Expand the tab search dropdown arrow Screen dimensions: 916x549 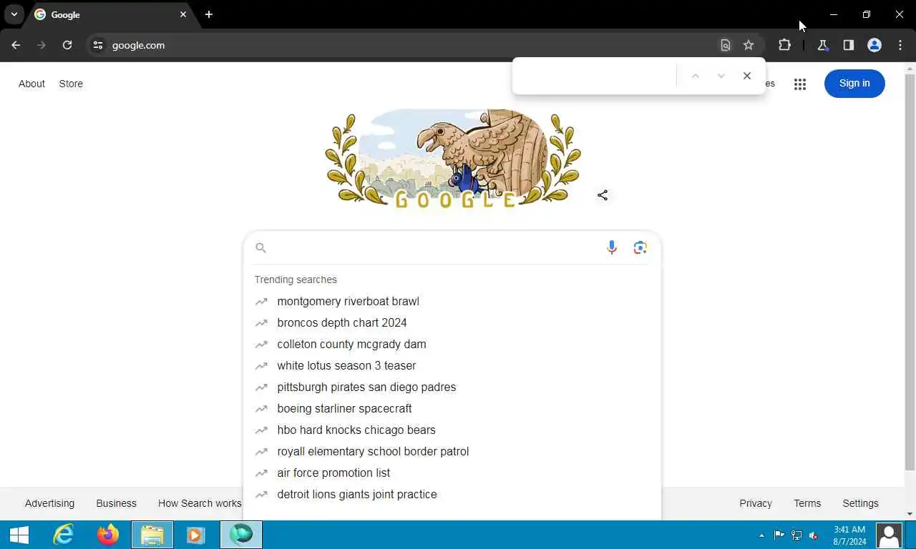[x=14, y=14]
